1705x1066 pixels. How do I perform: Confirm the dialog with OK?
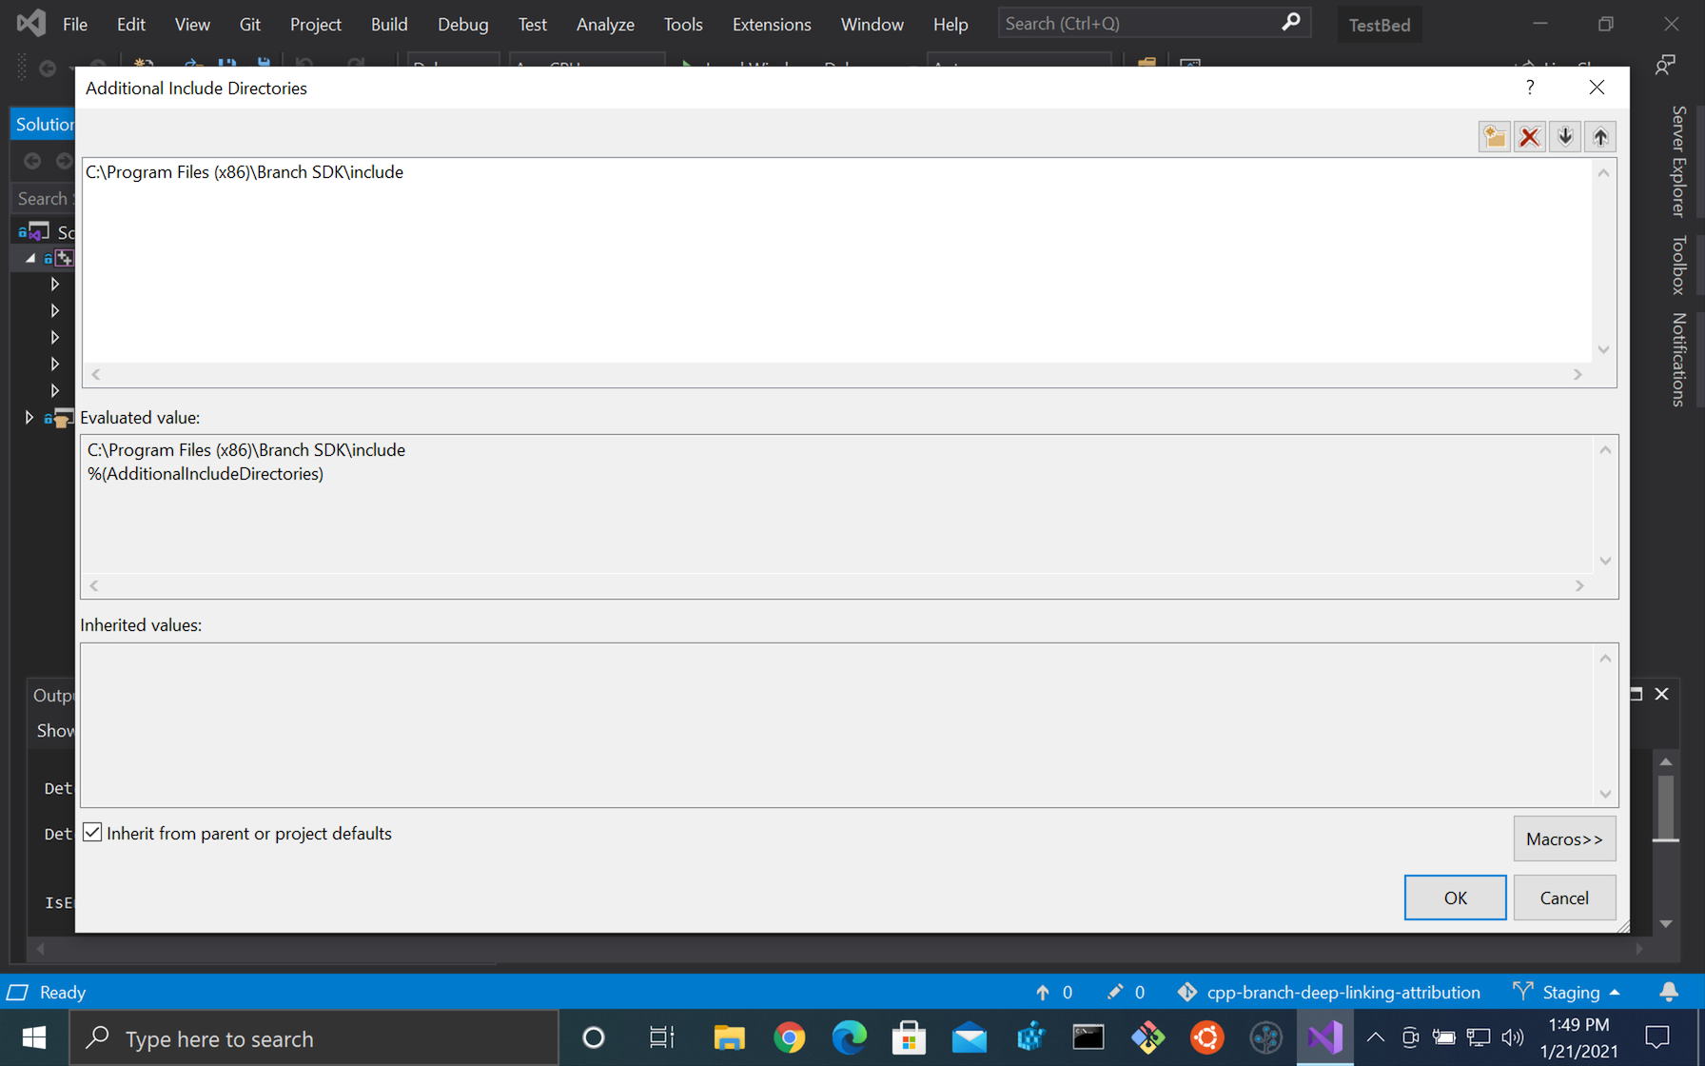[x=1455, y=898]
